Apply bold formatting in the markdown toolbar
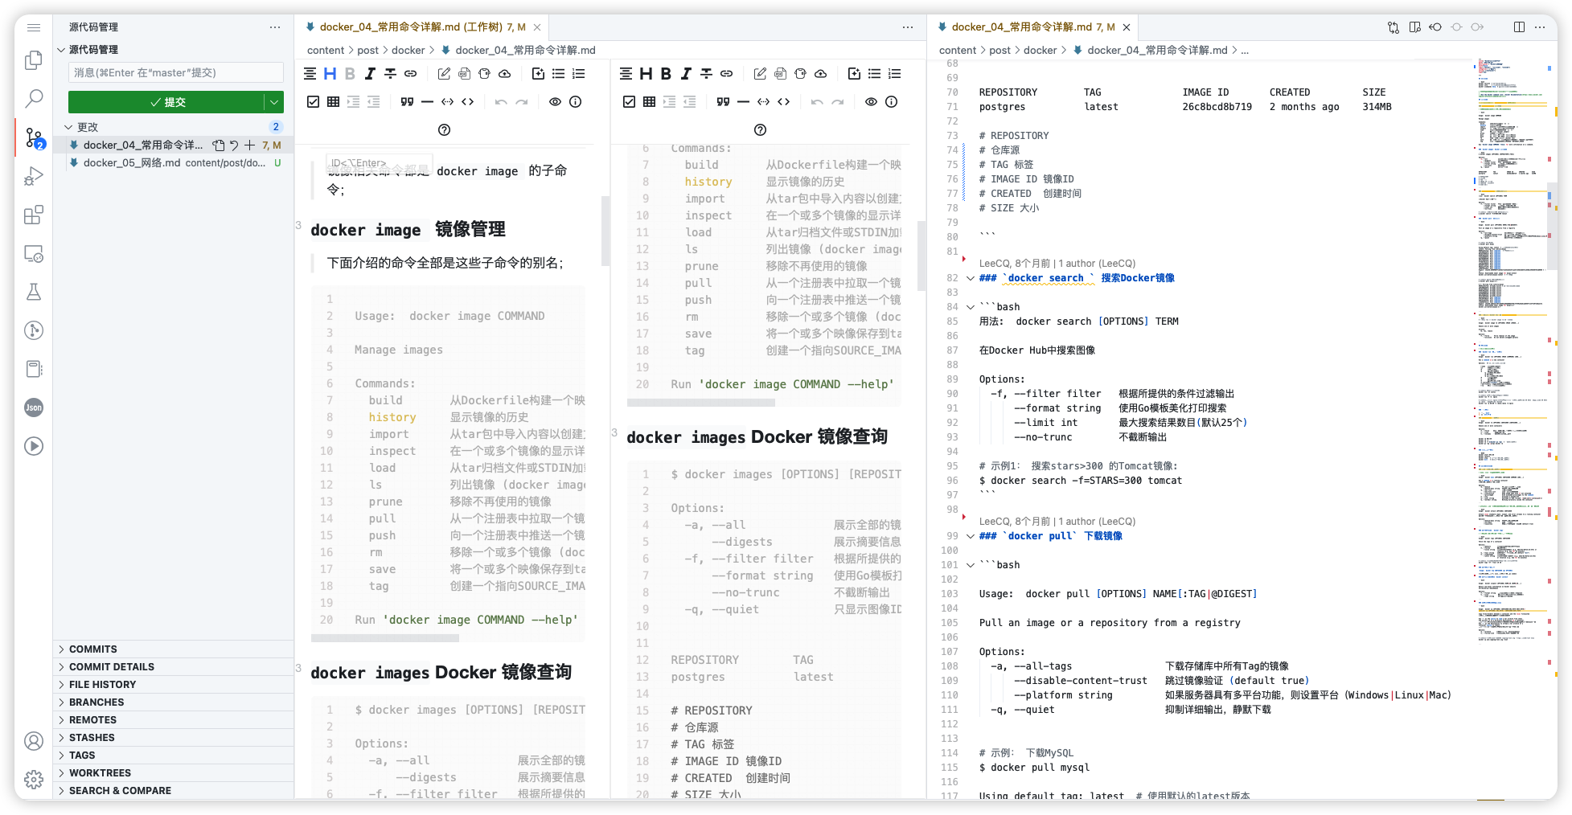The image size is (1572, 815). coord(350,73)
